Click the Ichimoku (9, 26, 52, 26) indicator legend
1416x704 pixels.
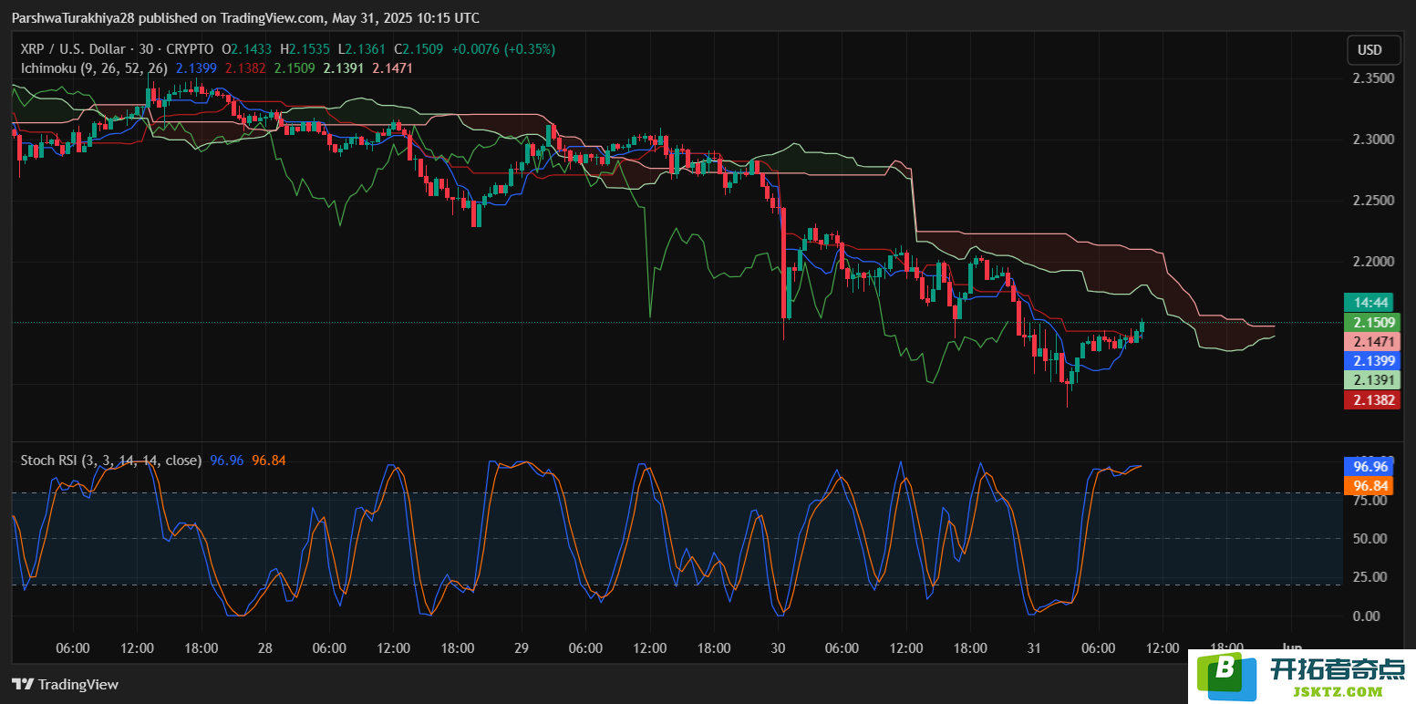click(94, 67)
